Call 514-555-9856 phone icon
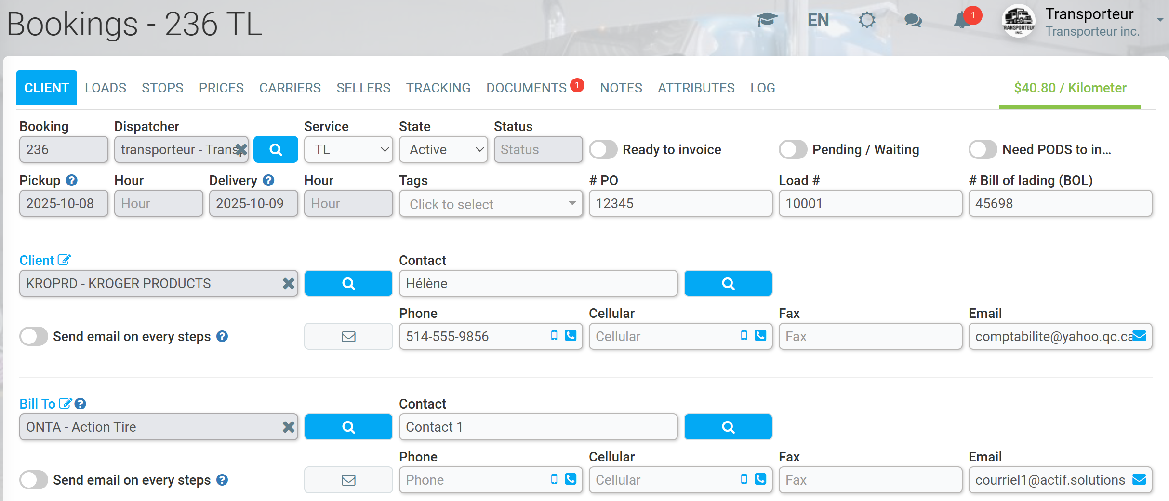 (571, 336)
